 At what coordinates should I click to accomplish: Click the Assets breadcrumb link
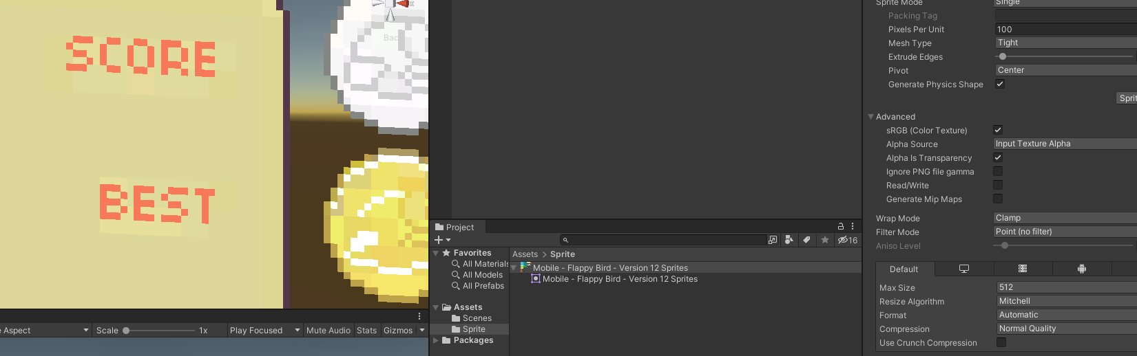525,254
